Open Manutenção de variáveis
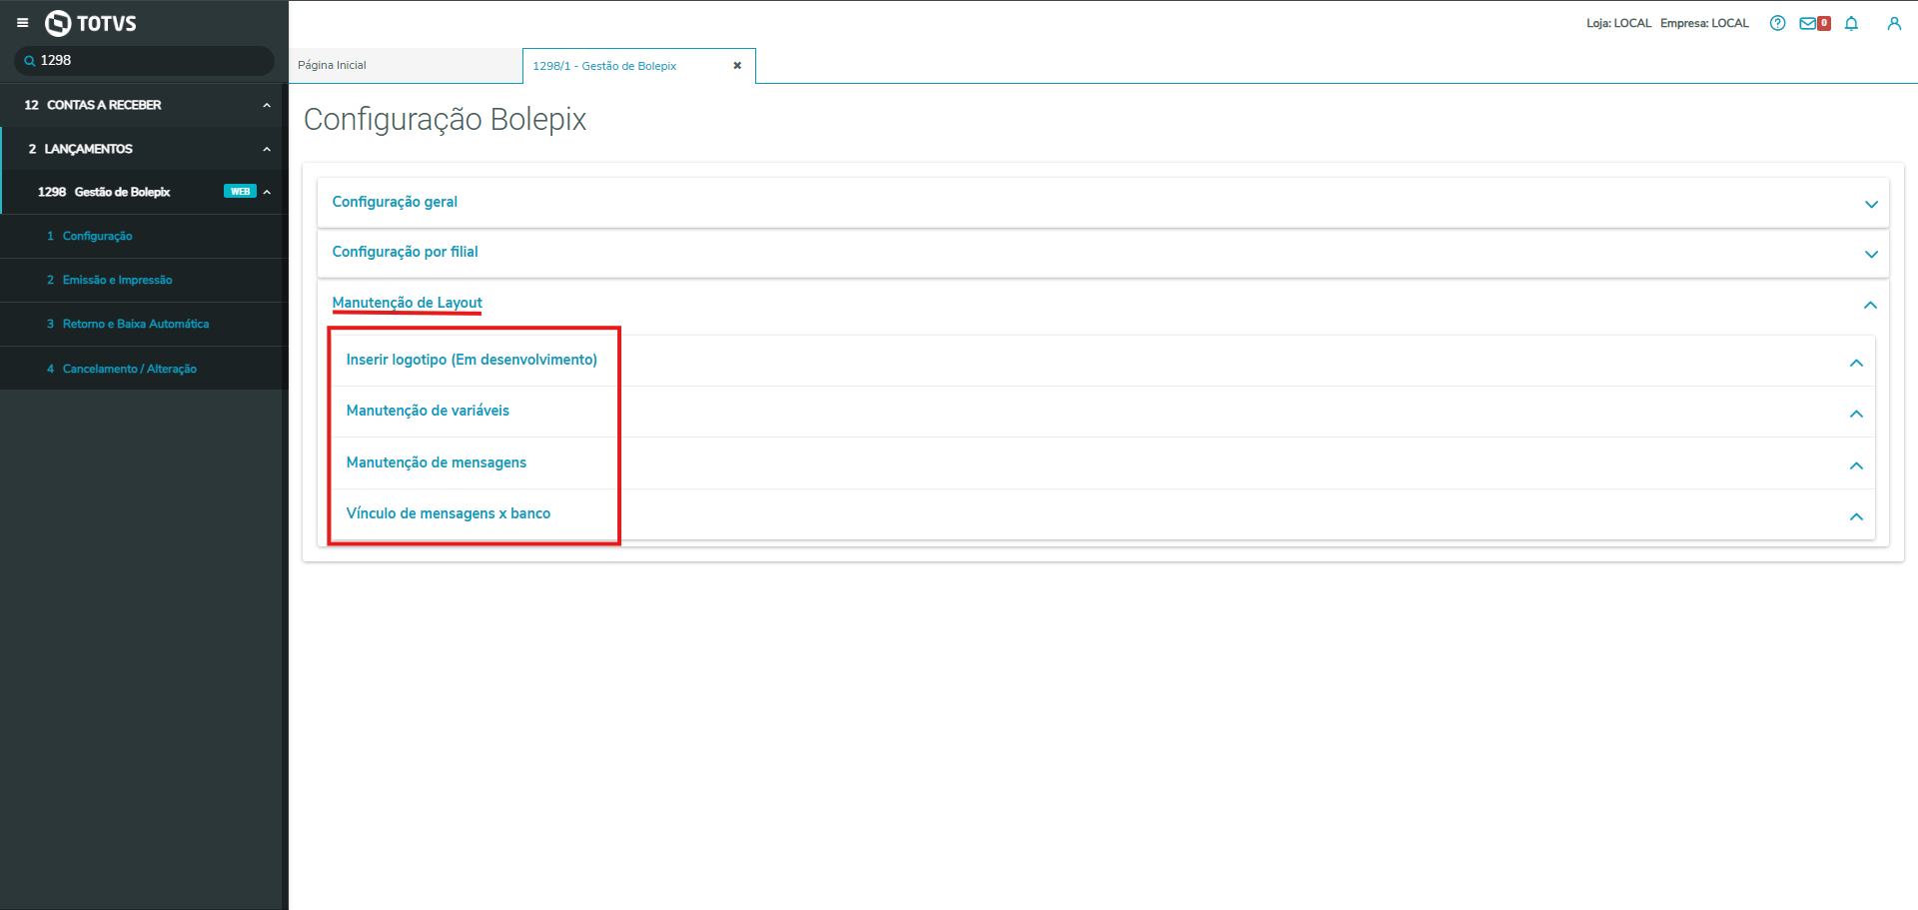This screenshot has height=910, width=1918. point(428,411)
